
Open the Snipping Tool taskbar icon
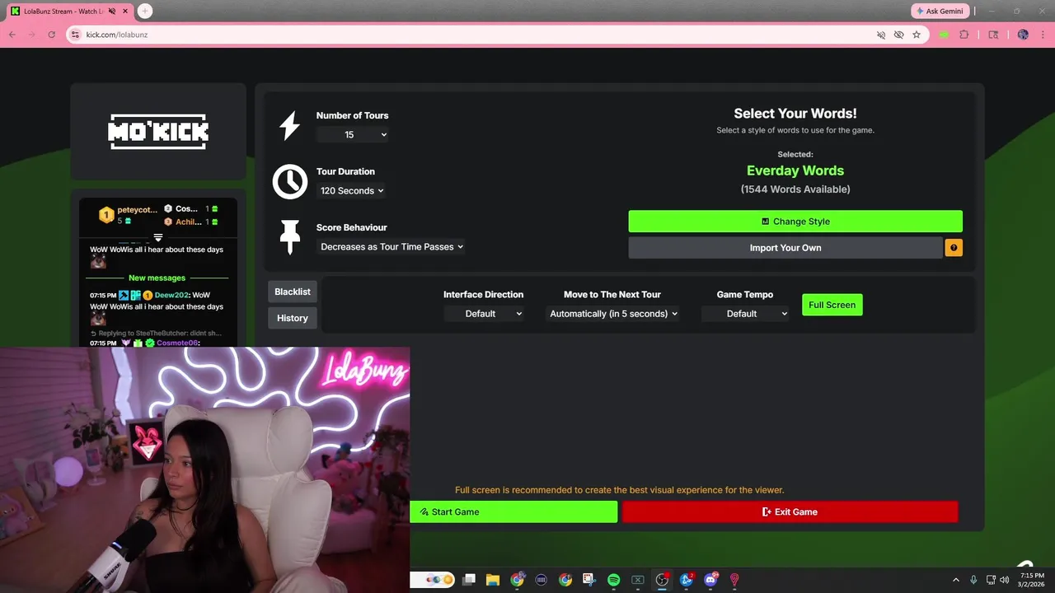coord(589,580)
